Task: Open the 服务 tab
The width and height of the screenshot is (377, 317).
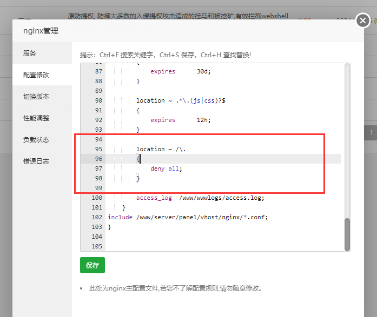Action: pos(42,53)
